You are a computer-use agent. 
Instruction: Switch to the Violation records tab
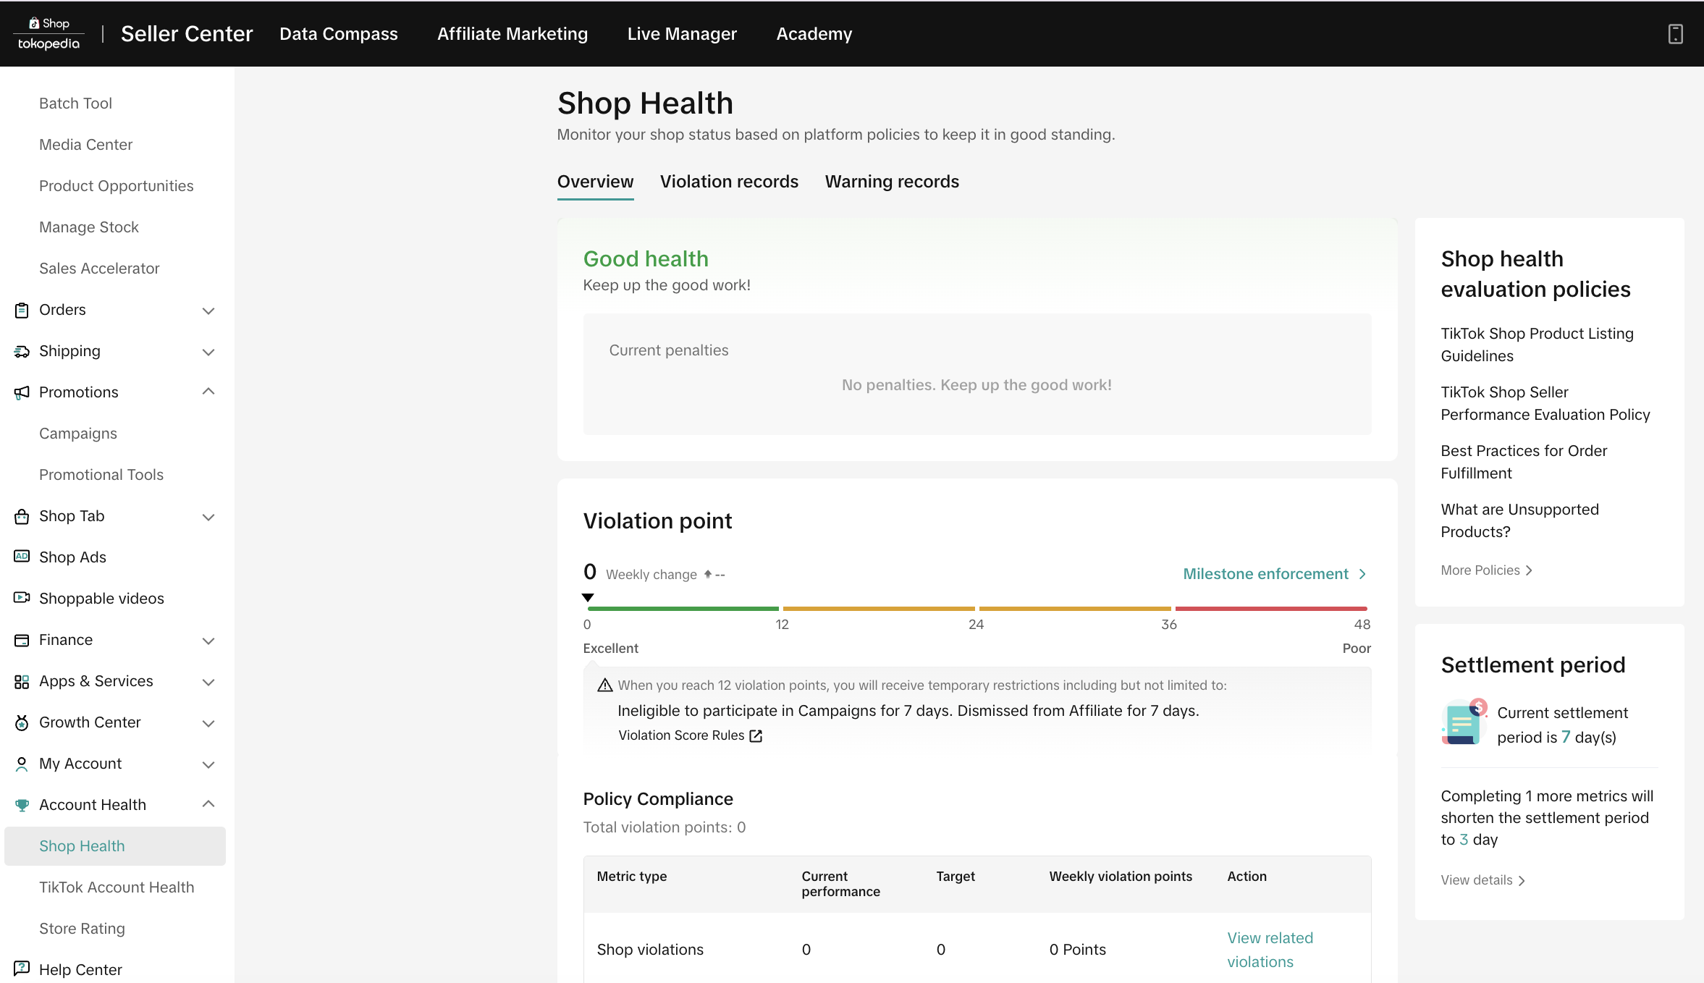pyautogui.click(x=729, y=182)
